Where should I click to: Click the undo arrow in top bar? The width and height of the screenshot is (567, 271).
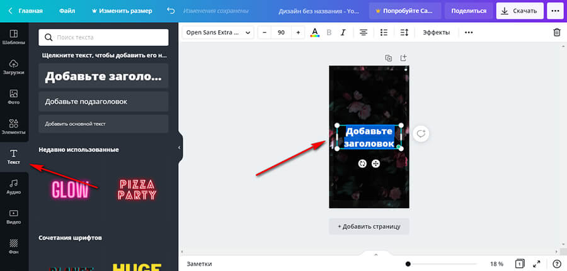(x=171, y=11)
